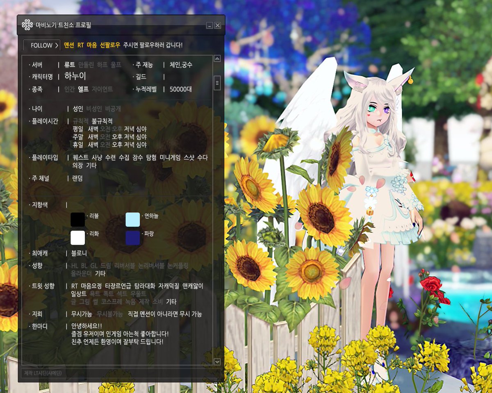Toggle 마음요정 tweet tendency

92,286
